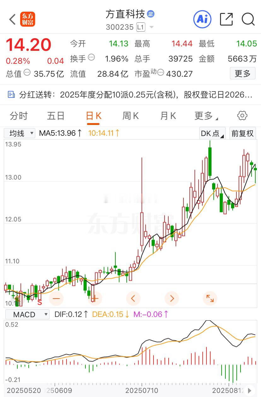
Task: Tap the 流值 28.84亿 value
Action: tap(113, 74)
